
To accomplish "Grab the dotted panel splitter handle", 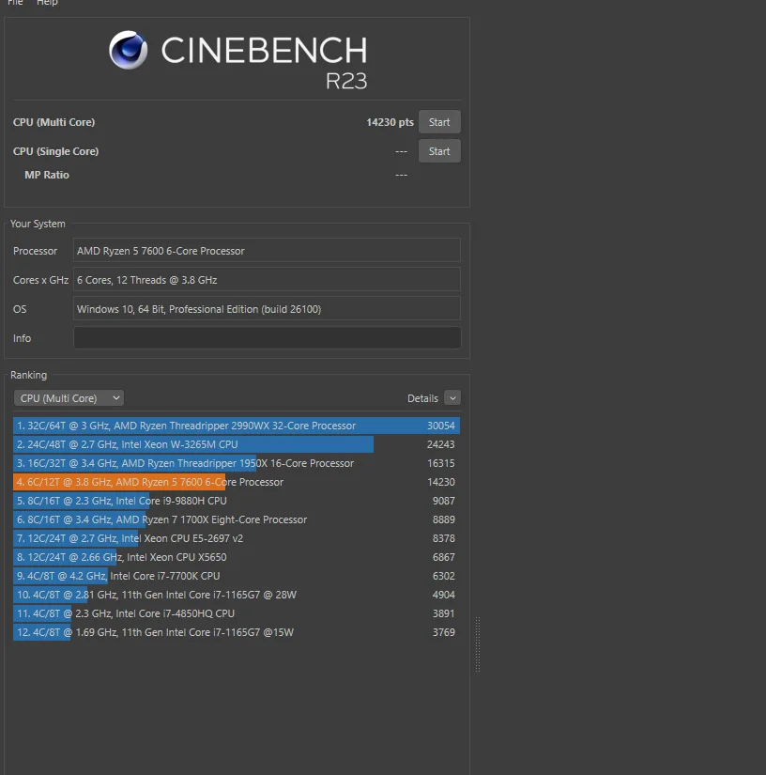I will tap(478, 644).
